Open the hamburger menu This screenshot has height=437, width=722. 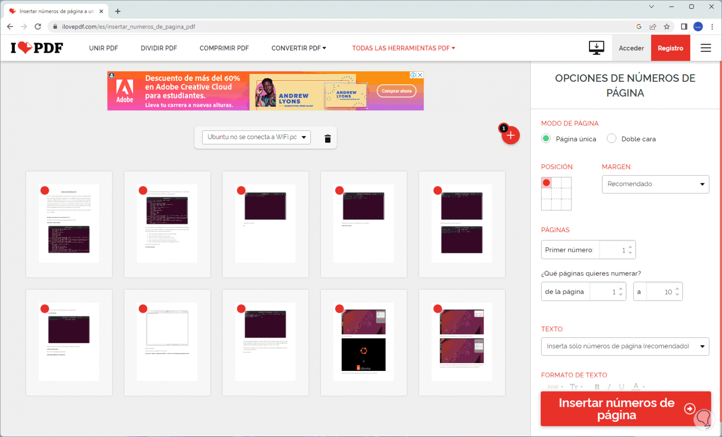(x=705, y=48)
